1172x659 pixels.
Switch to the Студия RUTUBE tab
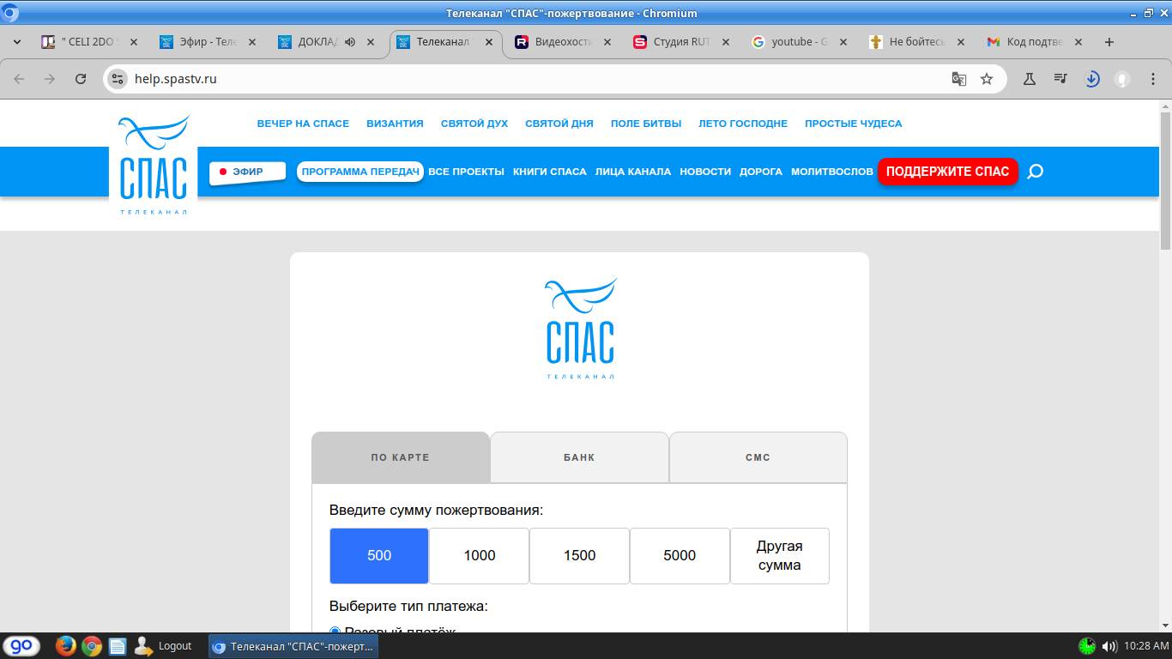[681, 42]
